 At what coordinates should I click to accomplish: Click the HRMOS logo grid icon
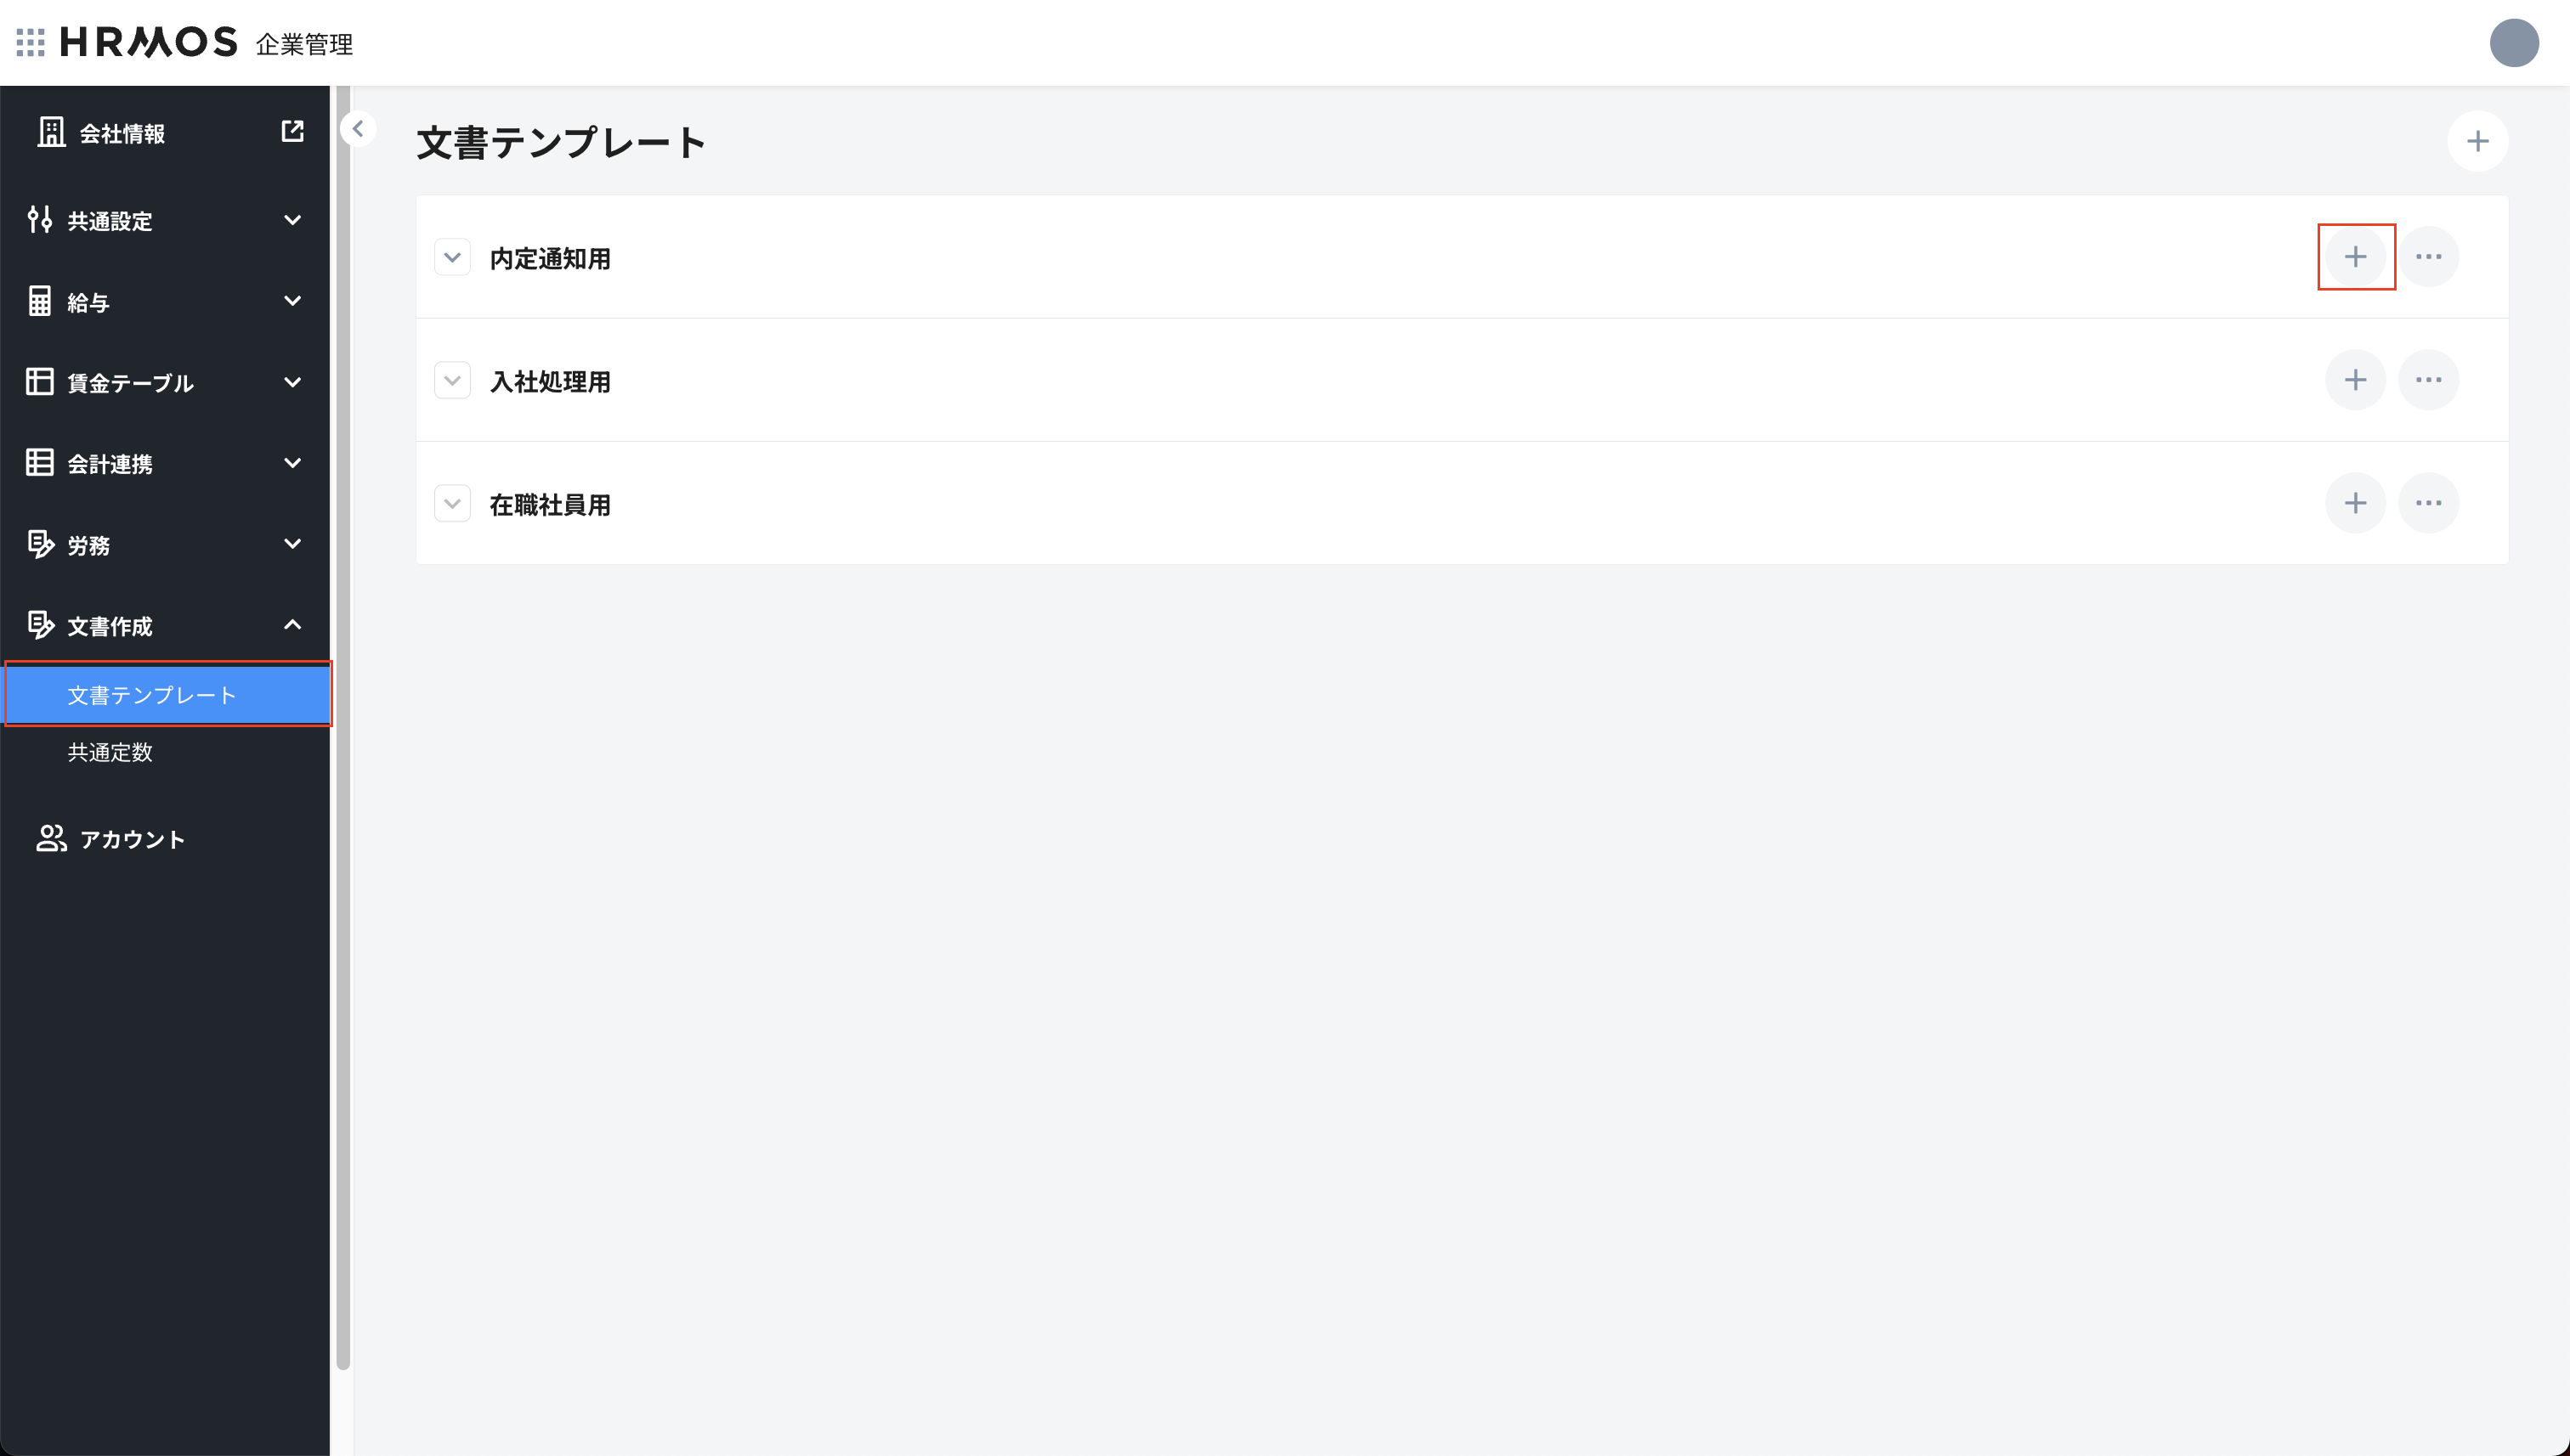click(x=29, y=42)
